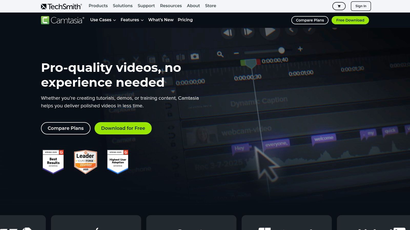Click the Sign In button
Screen dimensions: 410x230
pos(361,6)
